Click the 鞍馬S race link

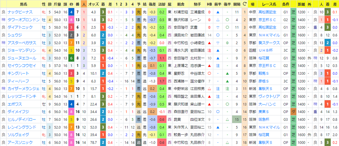[x=263, y=74]
